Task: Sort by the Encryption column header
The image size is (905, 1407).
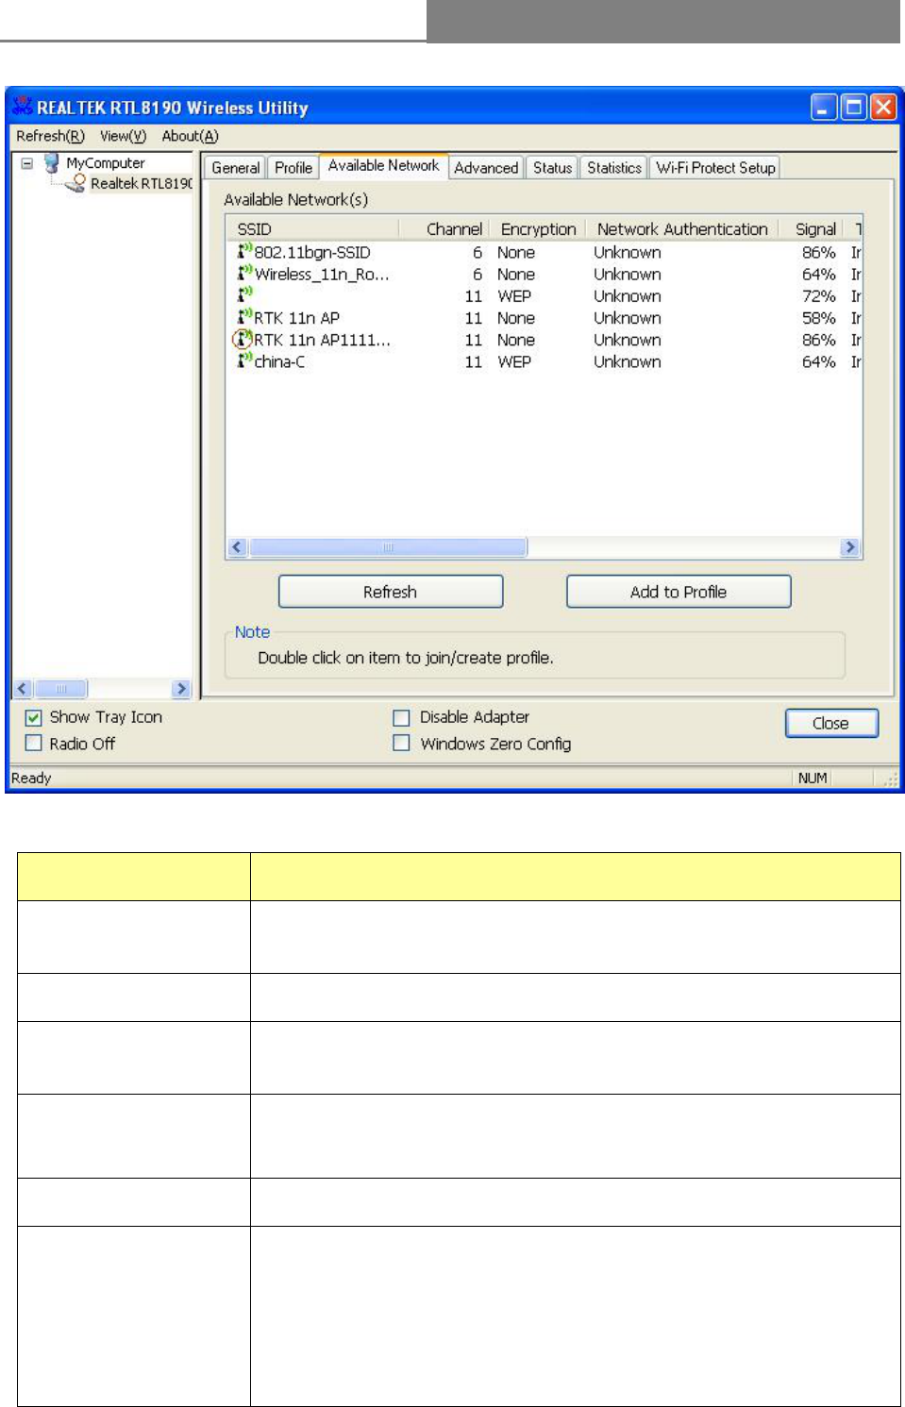Action: click(538, 228)
